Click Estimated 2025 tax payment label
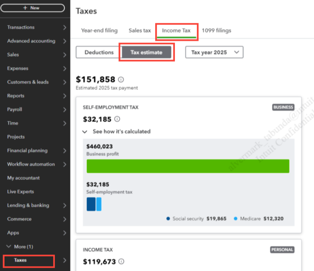The image size is (314, 271). (107, 88)
